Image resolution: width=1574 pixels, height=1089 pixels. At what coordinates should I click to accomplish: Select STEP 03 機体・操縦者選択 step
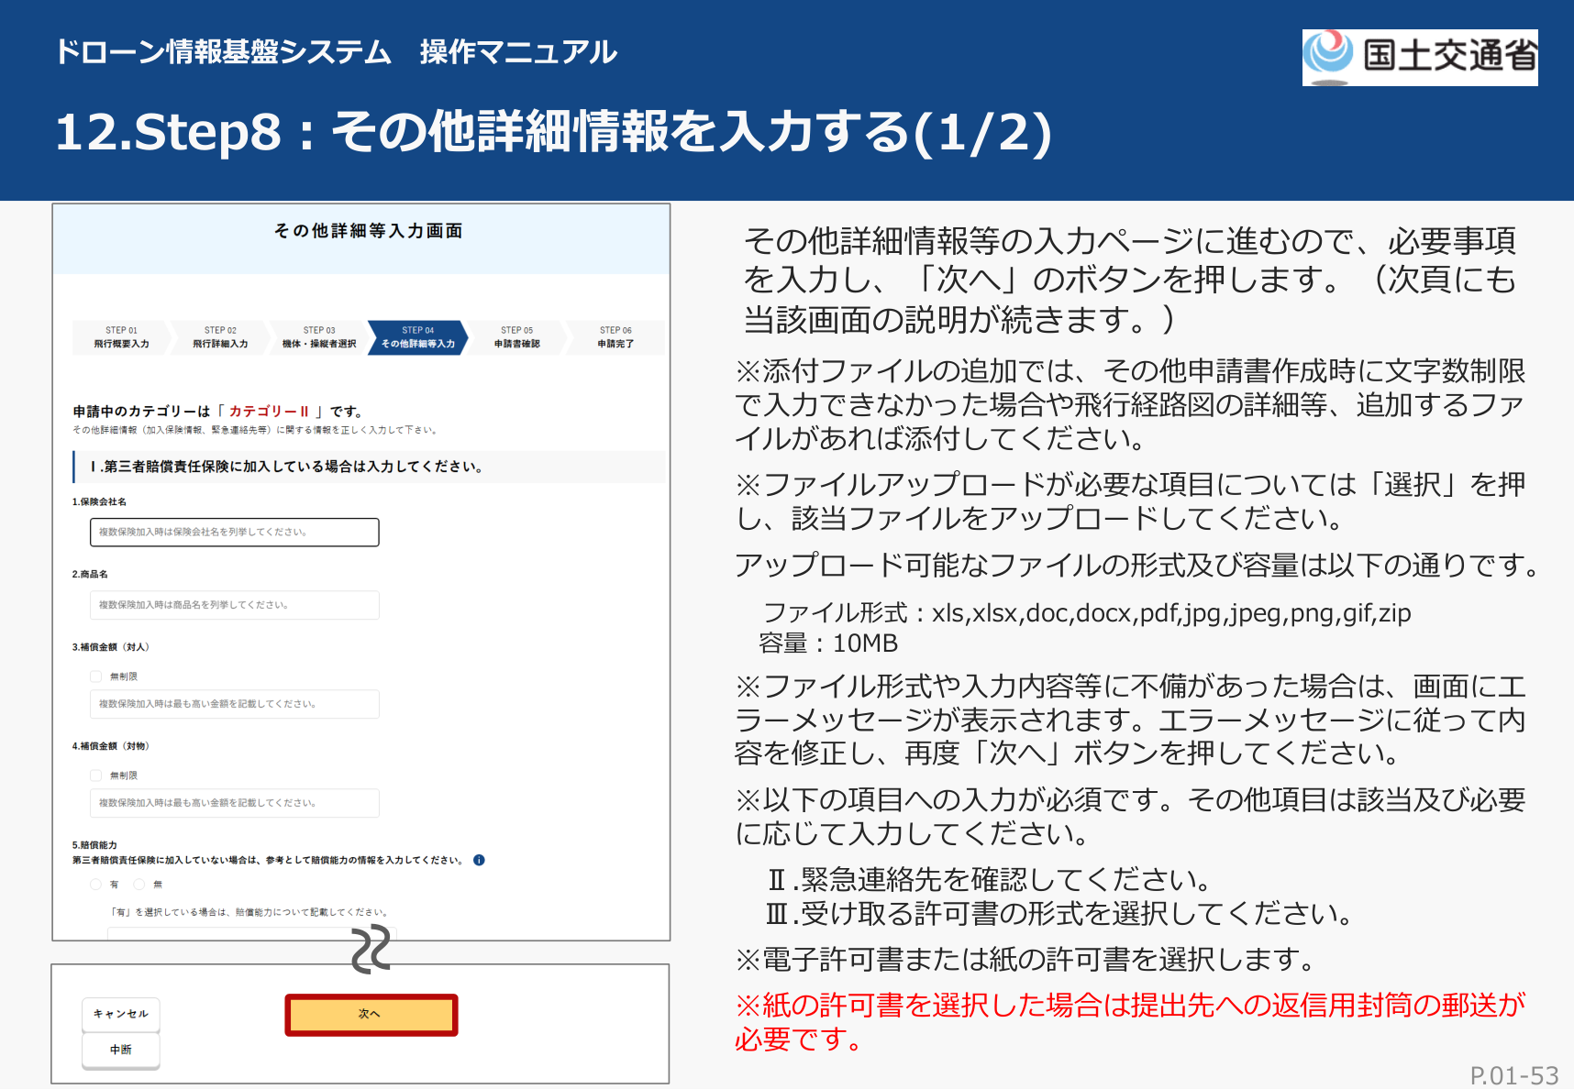319,337
